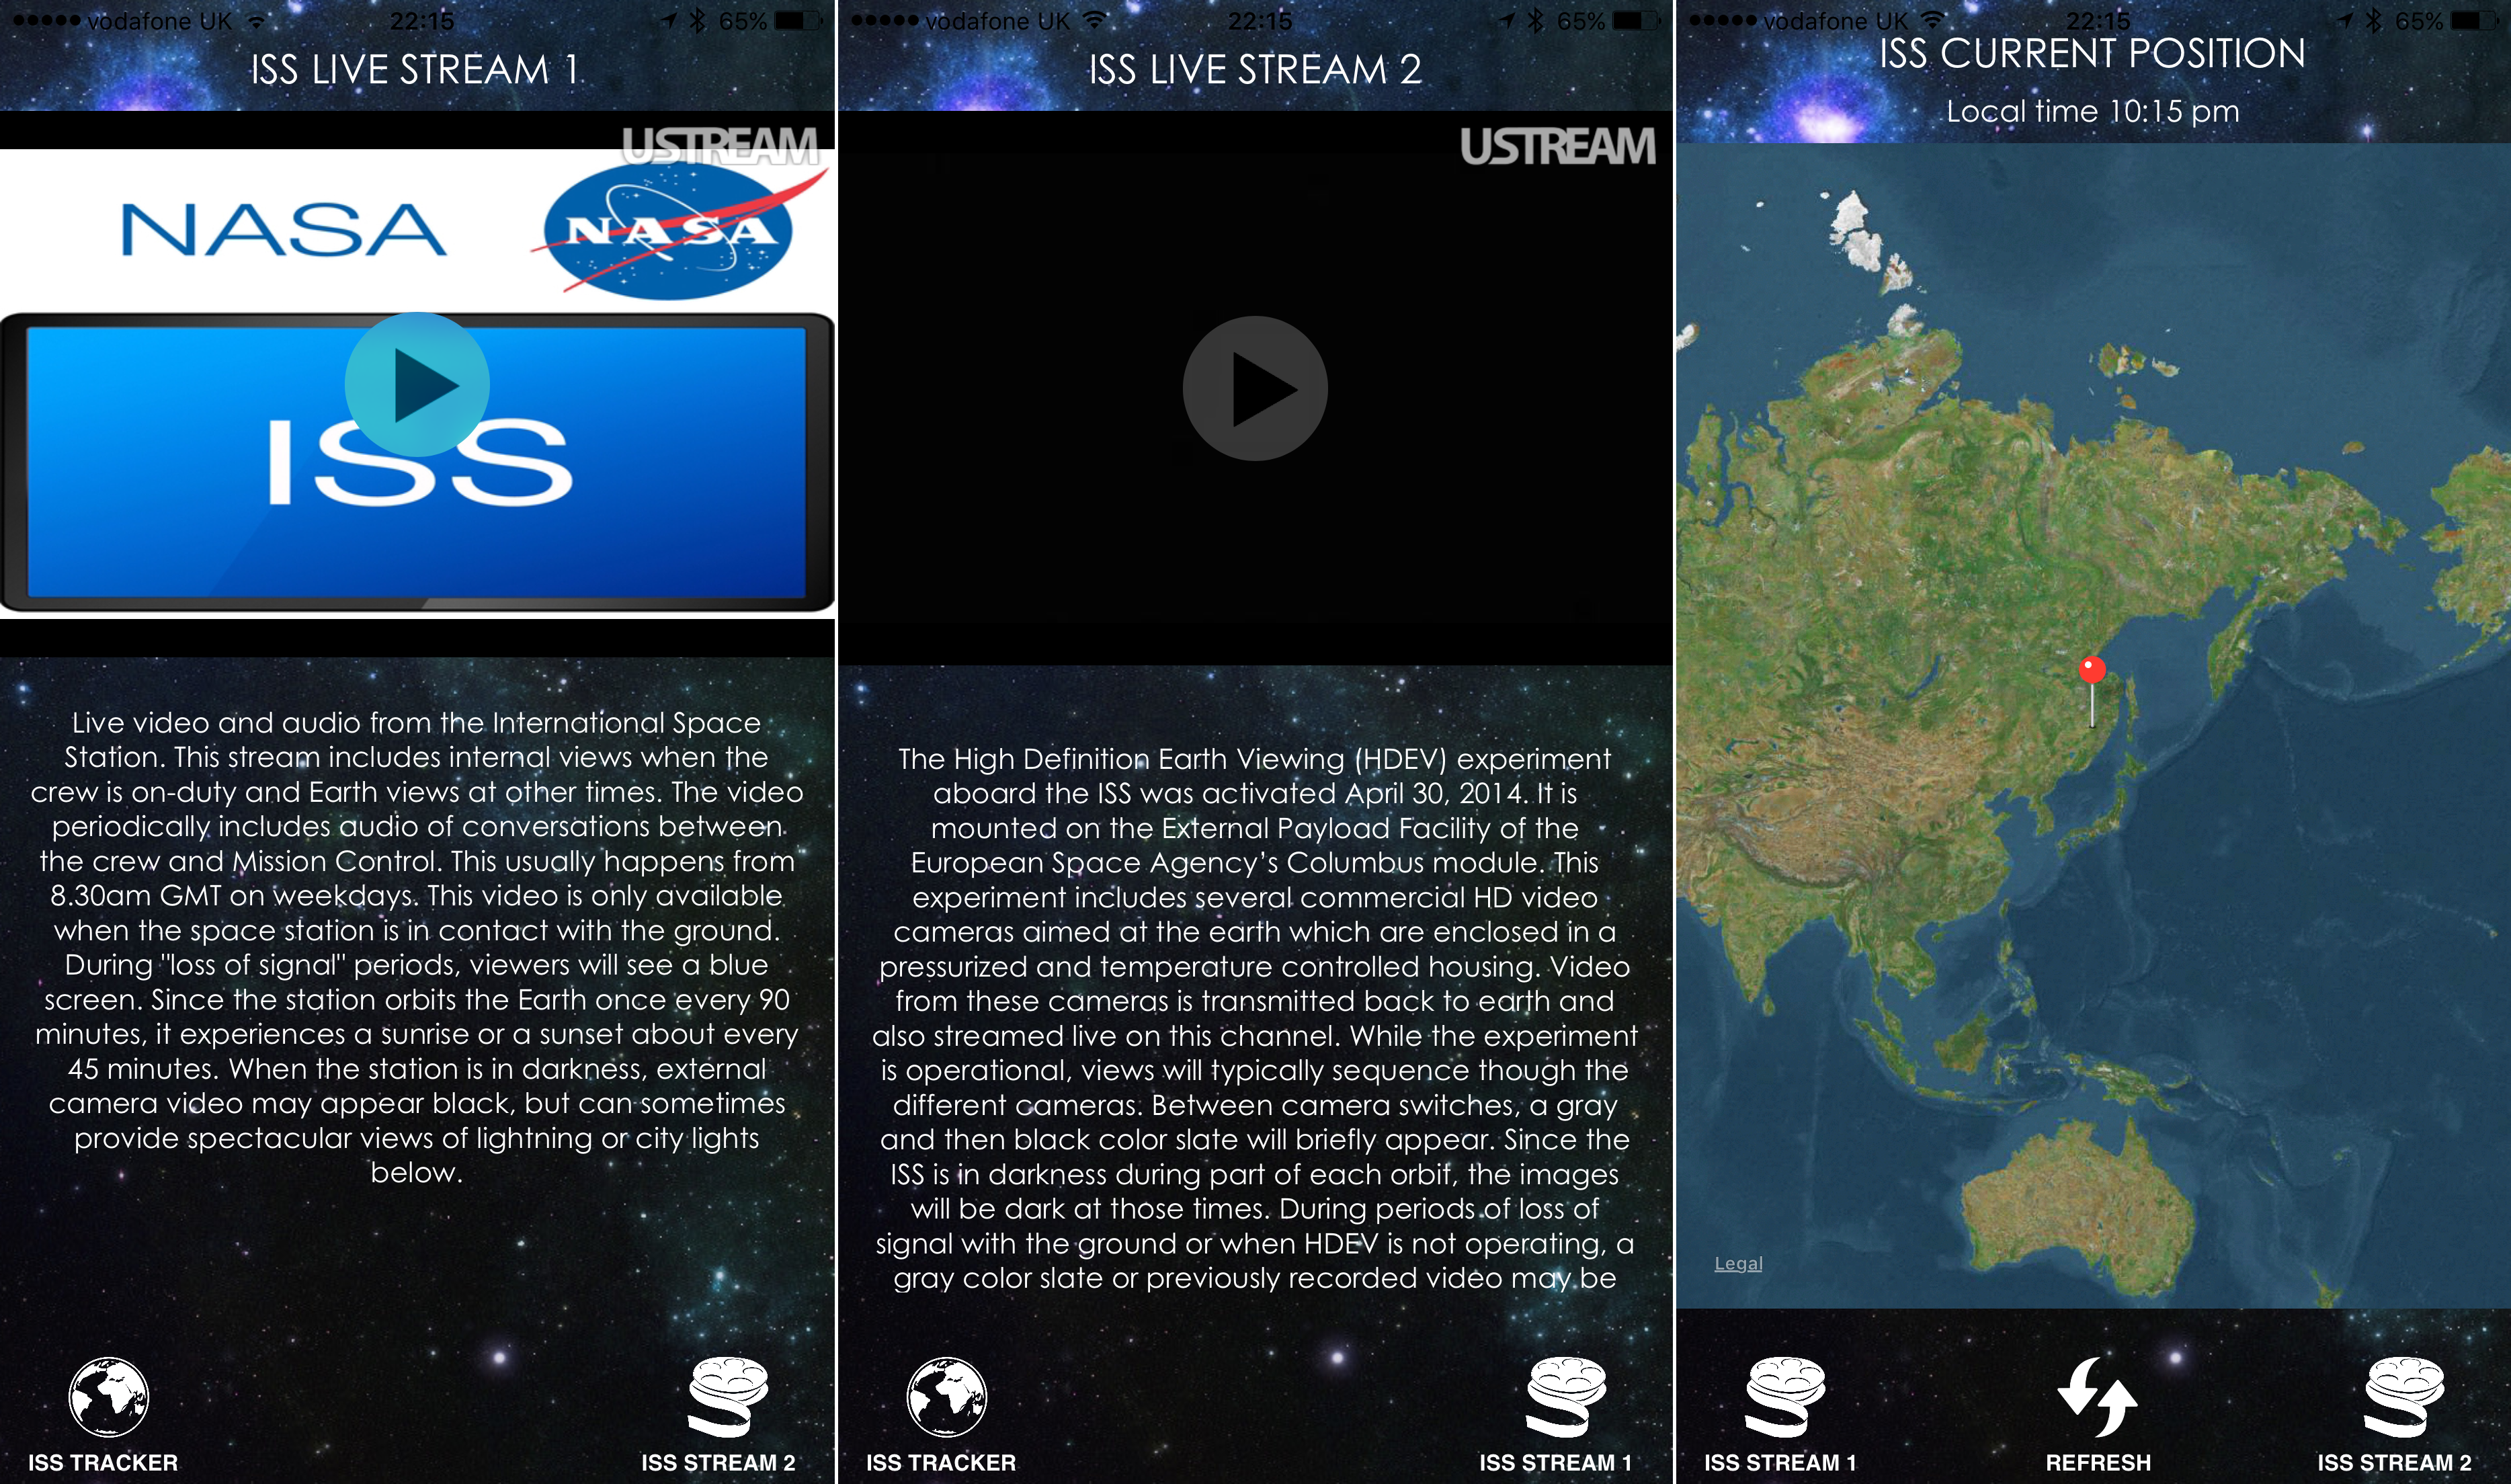The height and width of the screenshot is (1484, 2511).
Task: Tap ISS STREAM 2 label on position screen
Action: (x=2394, y=1462)
